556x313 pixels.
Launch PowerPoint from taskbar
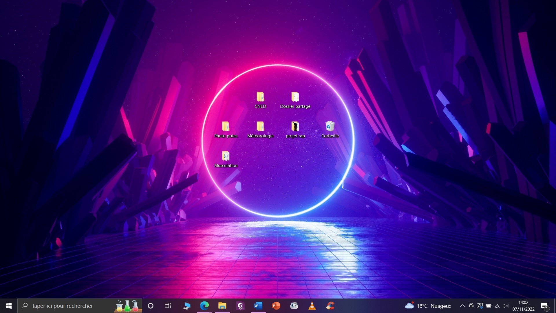click(276, 306)
